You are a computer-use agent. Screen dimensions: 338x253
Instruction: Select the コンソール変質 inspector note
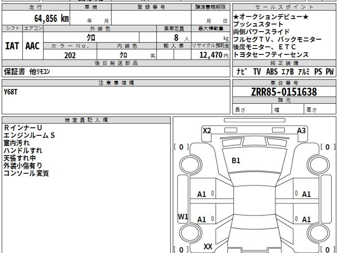[26, 173]
